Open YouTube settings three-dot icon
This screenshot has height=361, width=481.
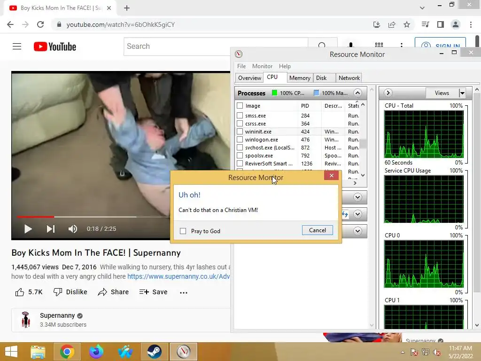[x=402, y=45]
